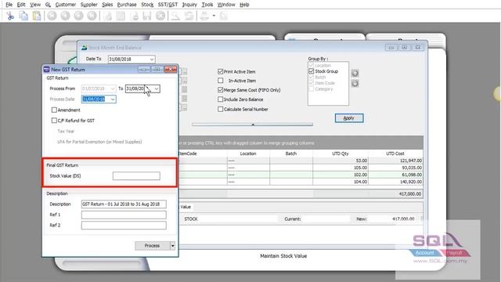Click the New value 417,000.00 field
This screenshot has height=282, width=501.
pyautogui.click(x=393, y=219)
